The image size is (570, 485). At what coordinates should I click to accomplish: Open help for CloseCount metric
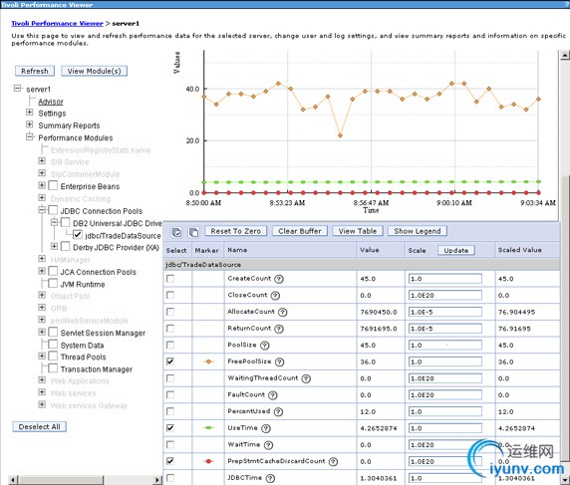point(275,296)
